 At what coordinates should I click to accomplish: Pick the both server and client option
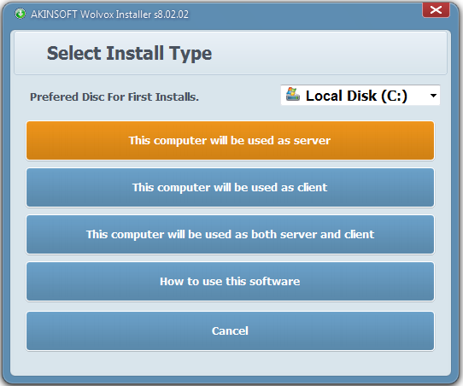230,234
